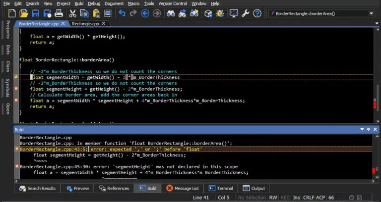Image resolution: width=381 pixels, height=202 pixels.
Task: Click the Help question mark icon
Action: point(257,13)
